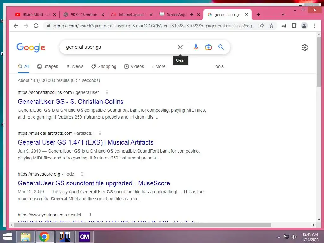
Task: Open Chrome's three-dot menu
Action: (315, 26)
